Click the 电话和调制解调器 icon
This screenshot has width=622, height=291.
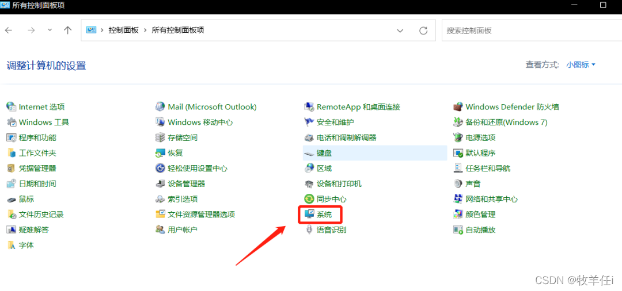point(309,138)
